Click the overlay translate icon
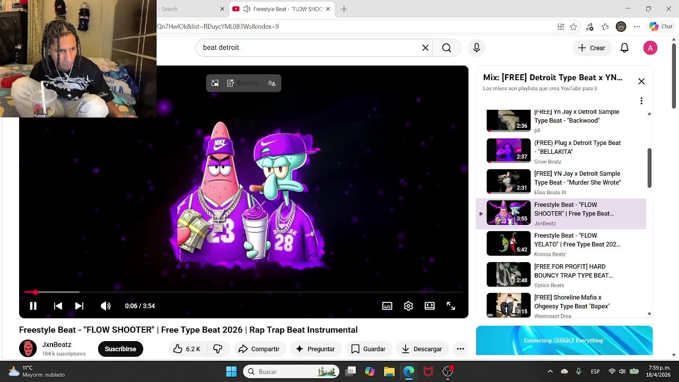 point(272,83)
